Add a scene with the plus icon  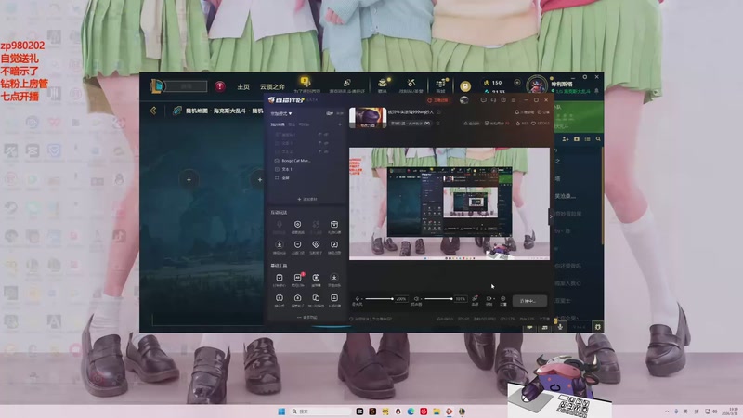click(x=340, y=124)
